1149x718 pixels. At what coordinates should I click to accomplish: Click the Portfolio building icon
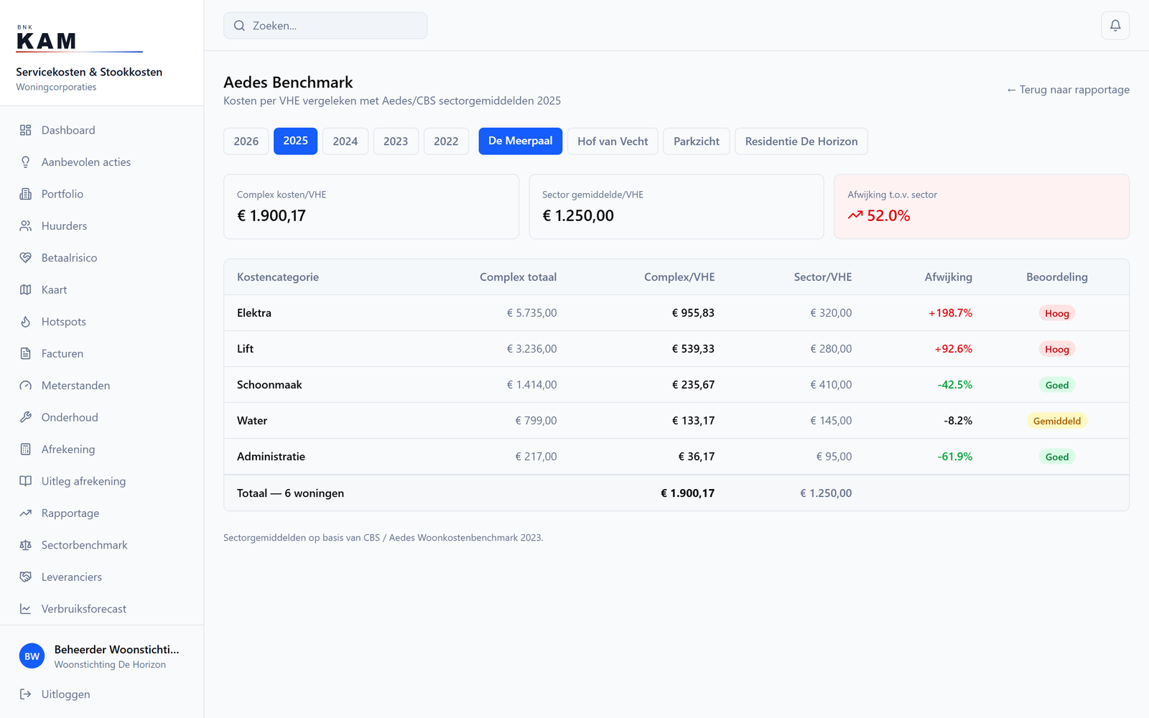pos(26,194)
